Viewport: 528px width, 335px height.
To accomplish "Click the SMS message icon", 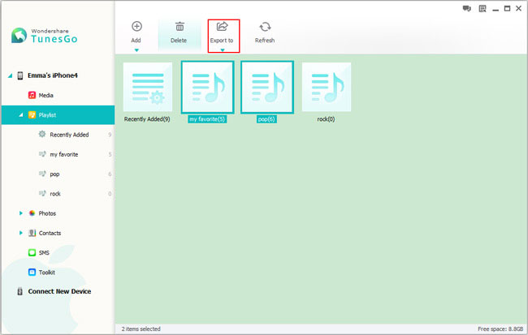I will click(32, 252).
